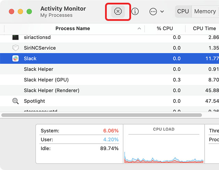Click the 47.54 CPU time of Spotlight
The height and width of the screenshot is (170, 219).
tap(212, 101)
